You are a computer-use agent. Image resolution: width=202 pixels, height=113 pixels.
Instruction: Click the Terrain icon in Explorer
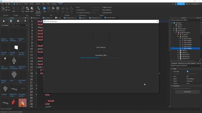coord(176,27)
